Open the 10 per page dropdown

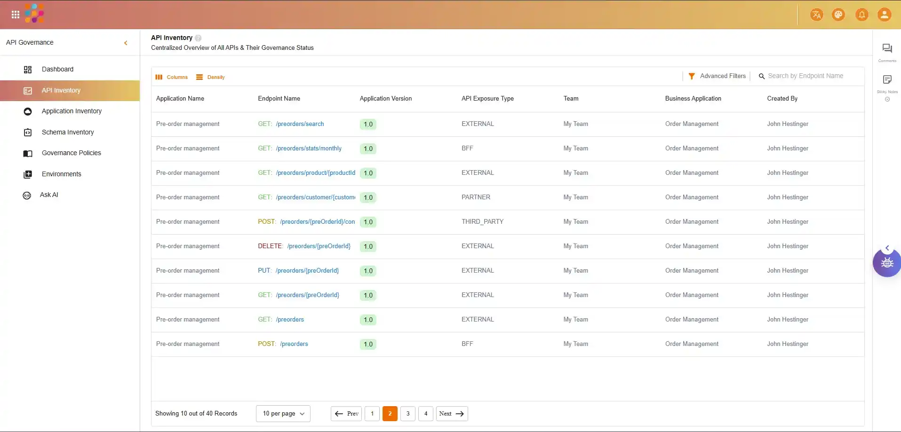coord(283,414)
